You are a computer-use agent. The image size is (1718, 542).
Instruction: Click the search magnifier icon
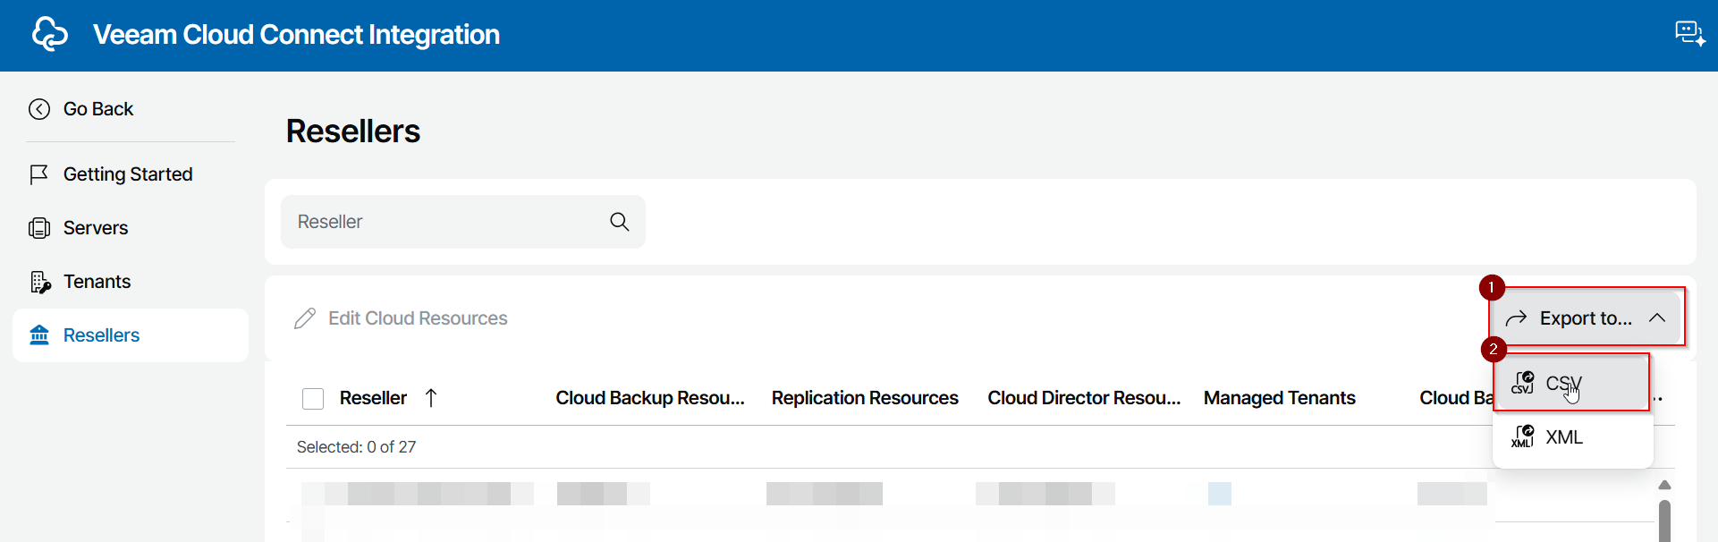click(x=620, y=222)
